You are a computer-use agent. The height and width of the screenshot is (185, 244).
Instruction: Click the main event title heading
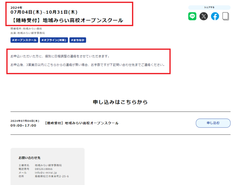click(x=67, y=20)
